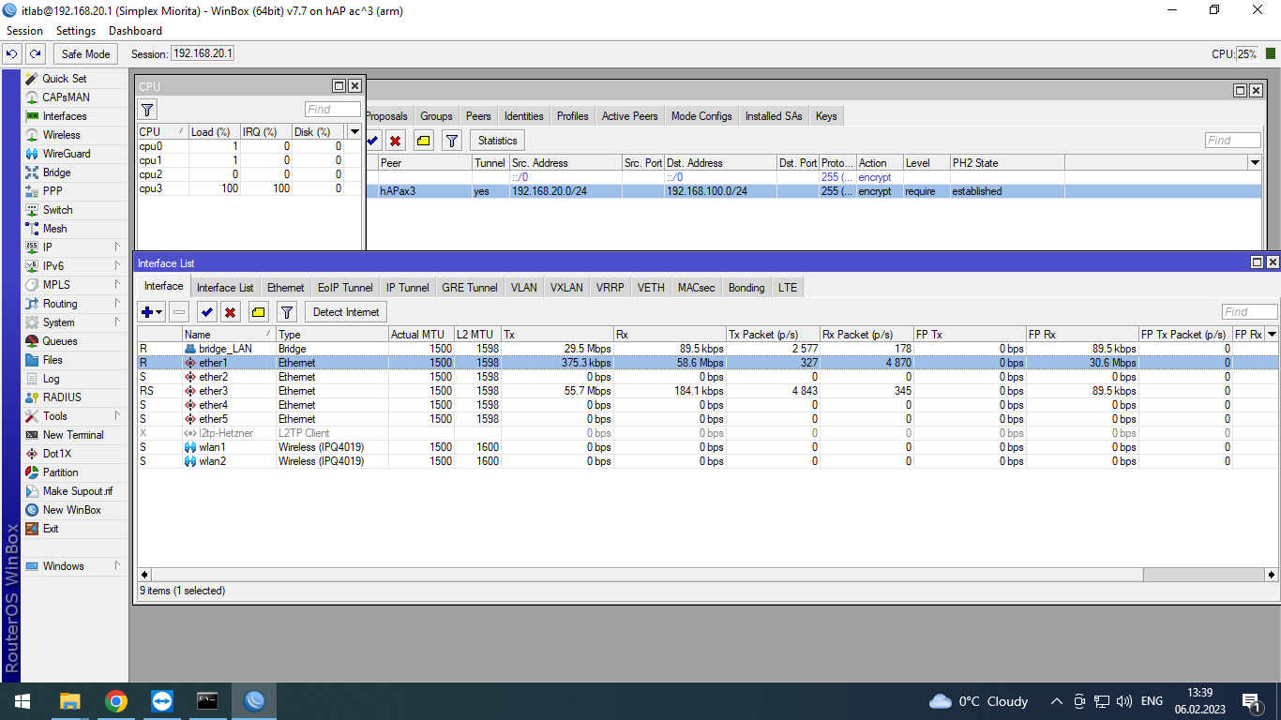Switch to Mode Configs tab

[701, 116]
